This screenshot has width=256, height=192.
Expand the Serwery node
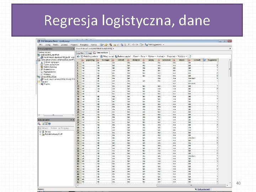[x=40, y=132]
